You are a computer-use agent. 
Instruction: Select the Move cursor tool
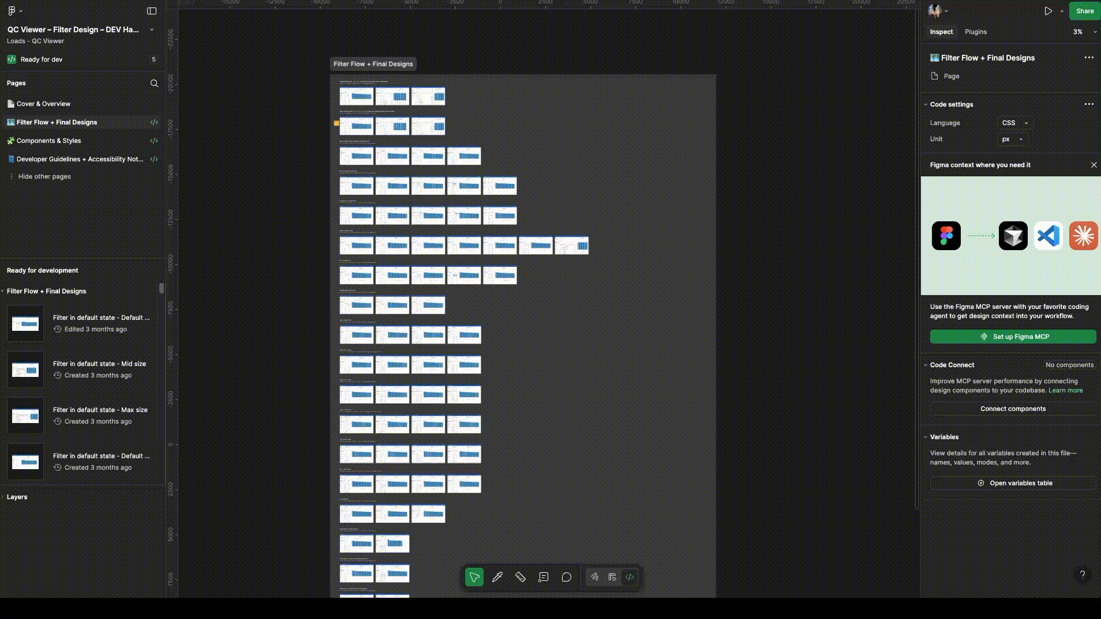point(474,577)
